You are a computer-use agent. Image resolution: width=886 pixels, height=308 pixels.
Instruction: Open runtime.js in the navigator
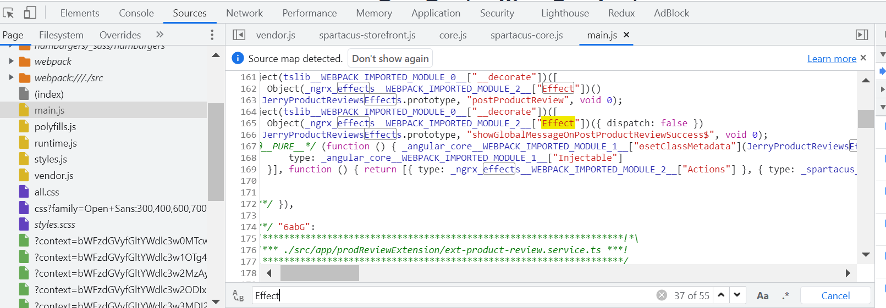56,143
